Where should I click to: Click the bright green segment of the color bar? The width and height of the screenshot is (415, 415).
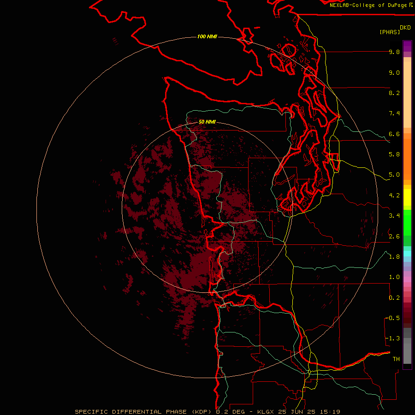click(407, 223)
